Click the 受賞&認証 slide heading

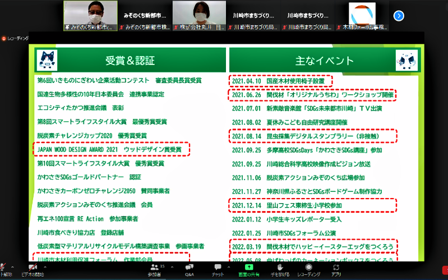130,61
